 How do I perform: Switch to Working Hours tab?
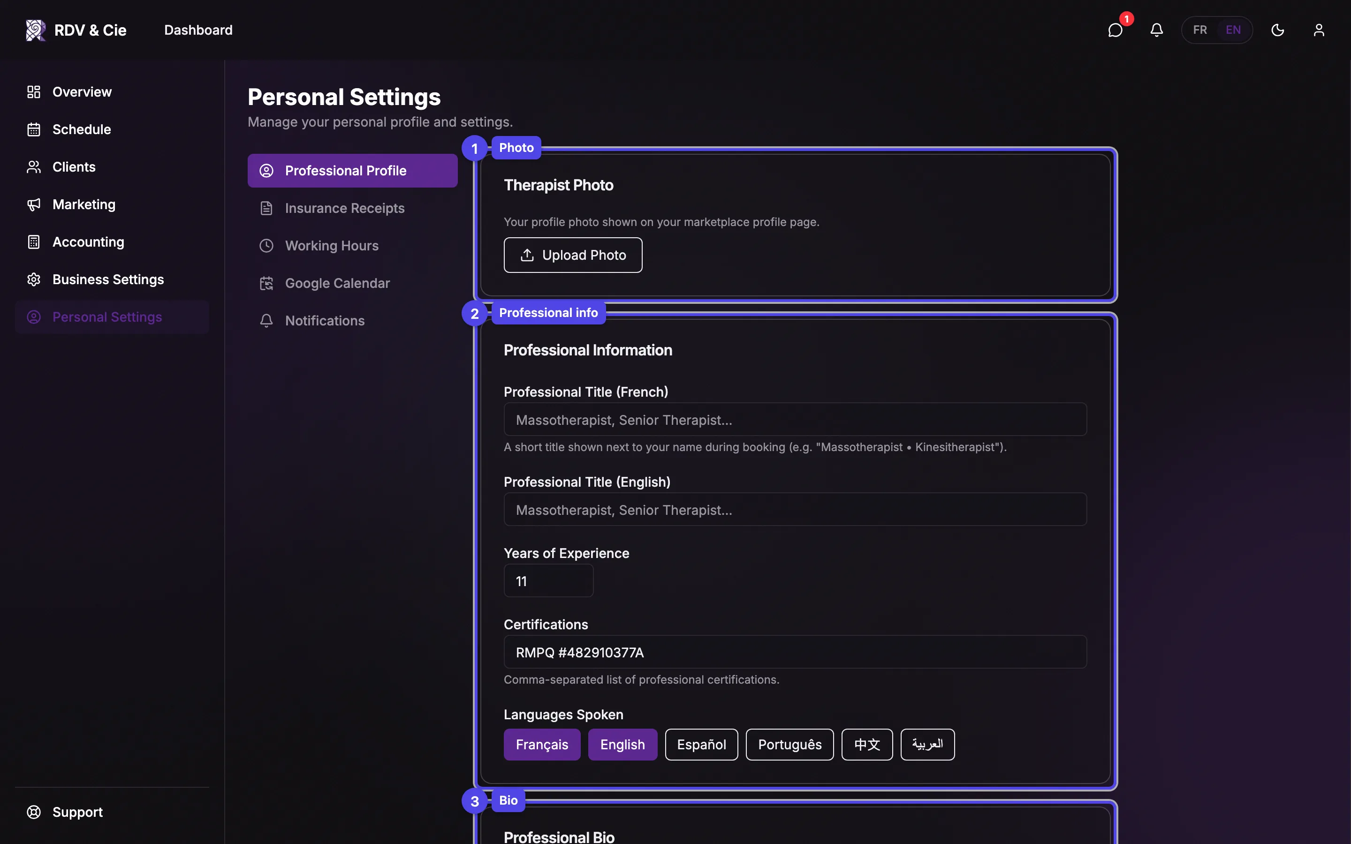pos(352,246)
